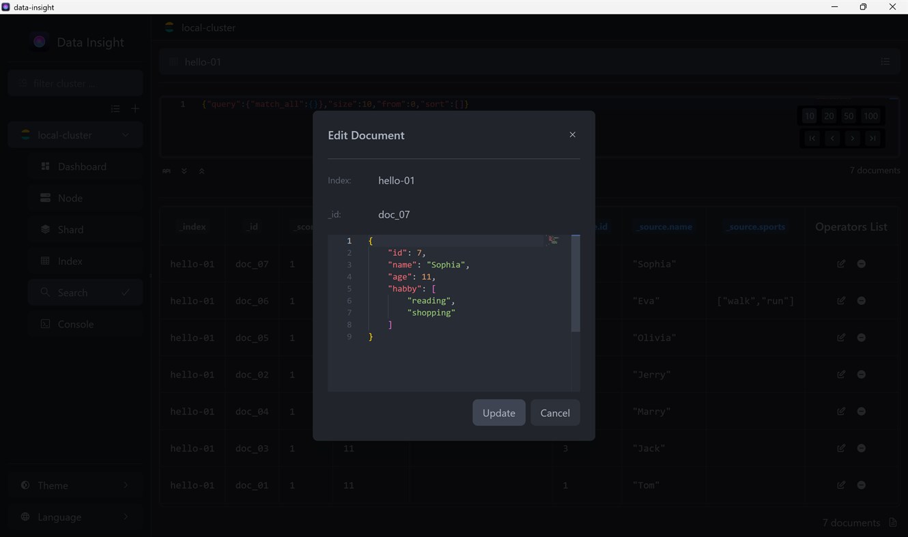Go to next results page
The height and width of the screenshot is (537, 908).
coord(853,139)
